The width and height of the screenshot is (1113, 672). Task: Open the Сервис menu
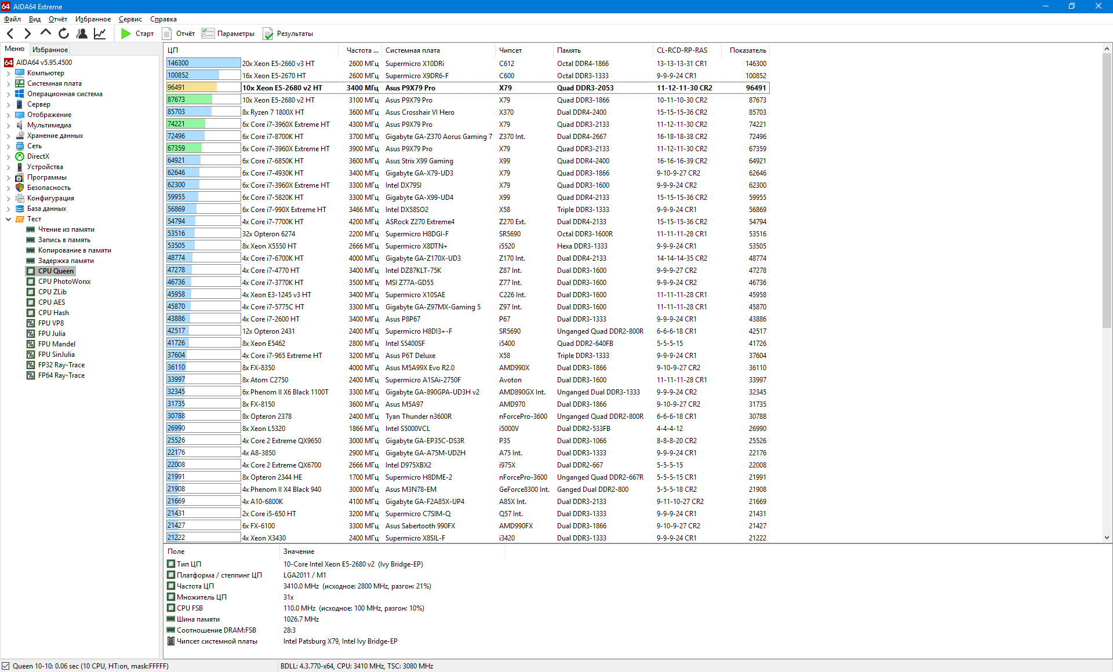(x=130, y=19)
